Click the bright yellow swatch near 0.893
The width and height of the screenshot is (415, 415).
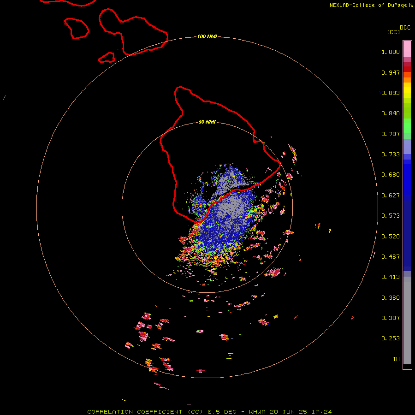click(x=407, y=90)
